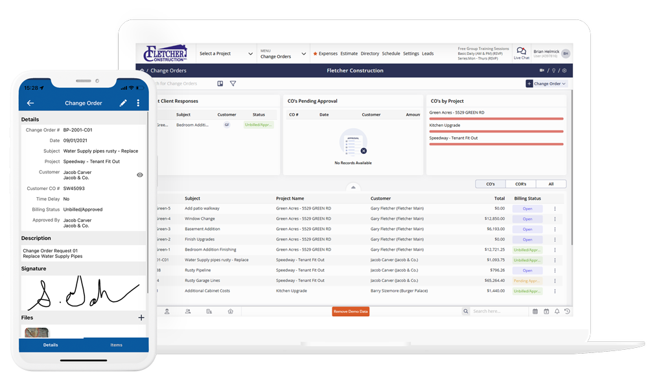Viewport: 648px width, 375px height.
Task: Open the three-dot overflow menu on phone header
Action: 138,103
